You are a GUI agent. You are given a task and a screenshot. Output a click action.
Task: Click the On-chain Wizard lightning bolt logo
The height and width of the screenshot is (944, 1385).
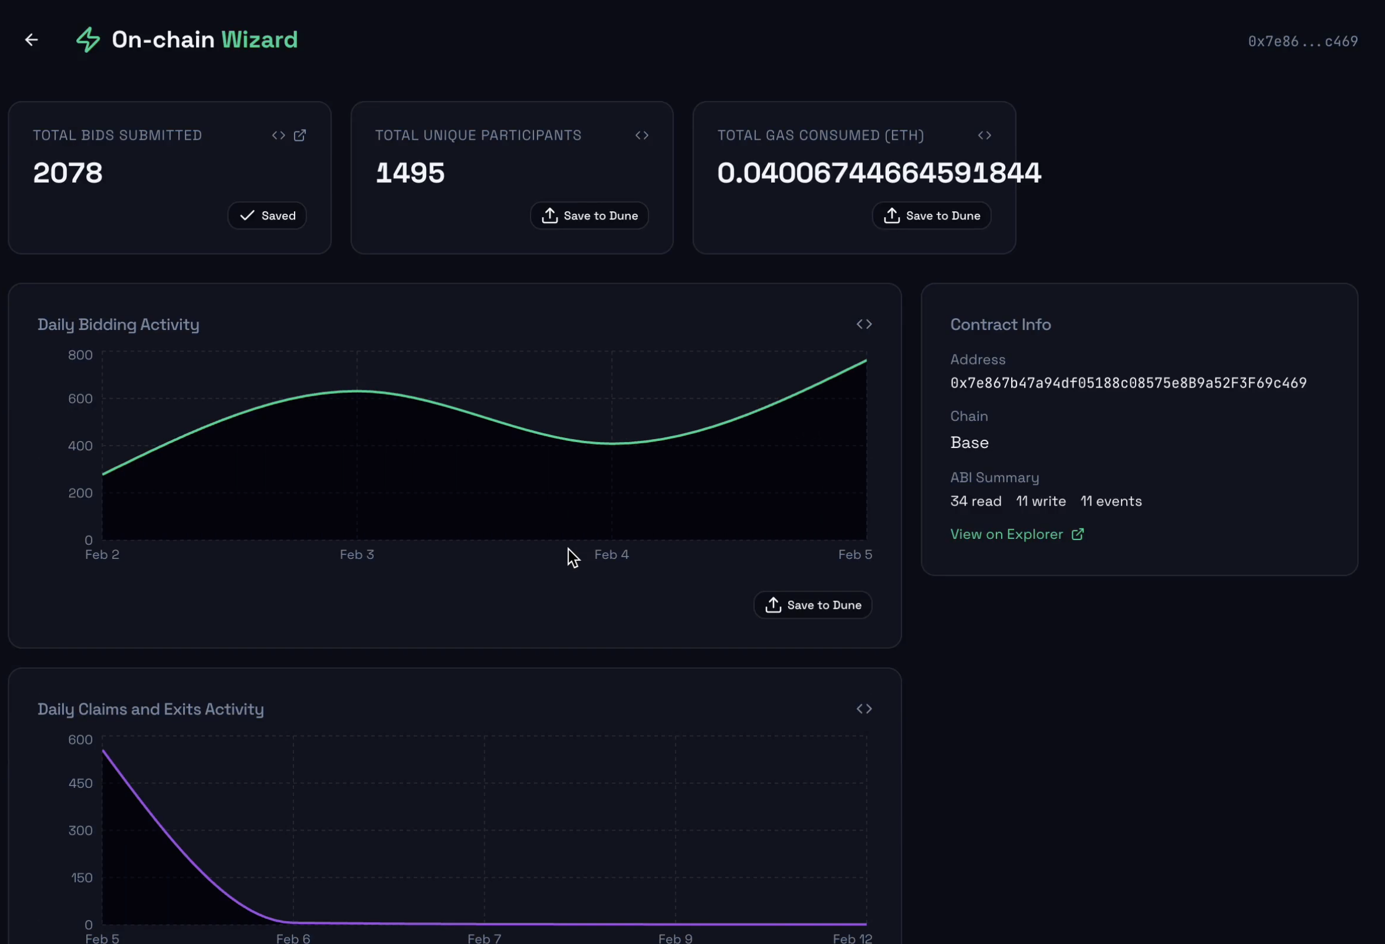click(x=87, y=39)
